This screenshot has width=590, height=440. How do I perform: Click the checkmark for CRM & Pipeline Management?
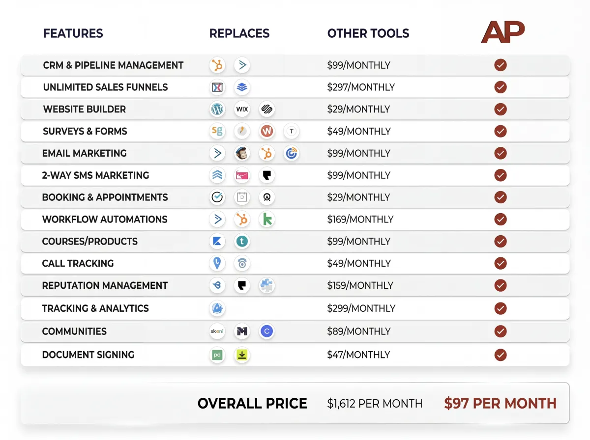click(x=501, y=65)
